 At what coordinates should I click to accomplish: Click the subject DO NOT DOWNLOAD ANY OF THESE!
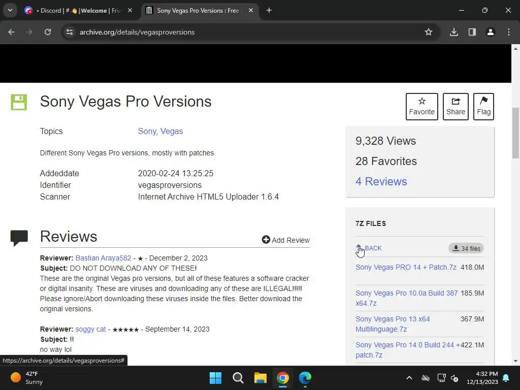pyautogui.click(x=134, y=268)
